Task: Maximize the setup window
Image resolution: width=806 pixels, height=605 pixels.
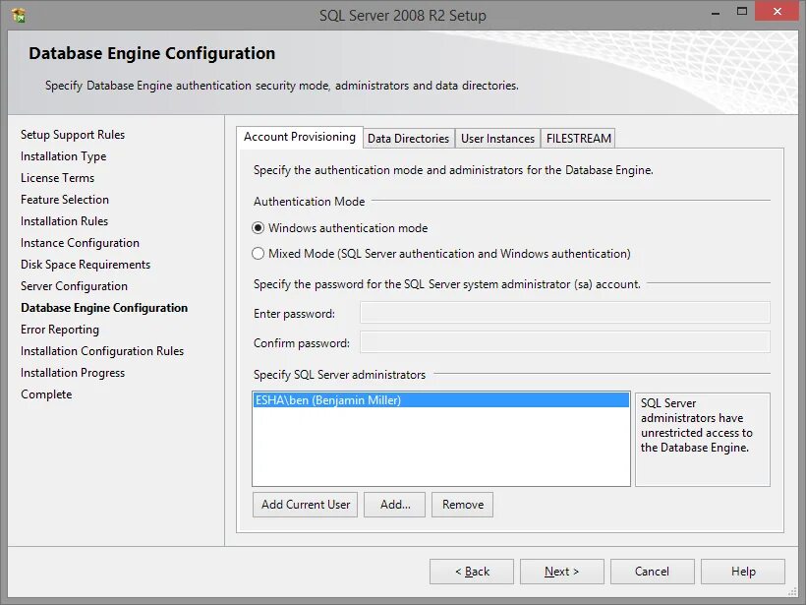Action: click(742, 12)
